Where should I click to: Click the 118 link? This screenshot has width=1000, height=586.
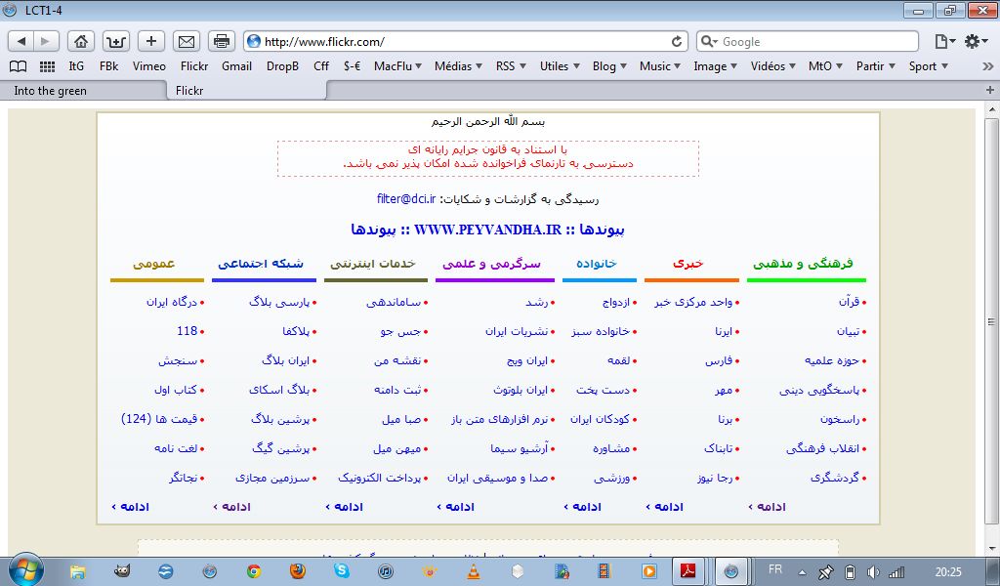(187, 331)
